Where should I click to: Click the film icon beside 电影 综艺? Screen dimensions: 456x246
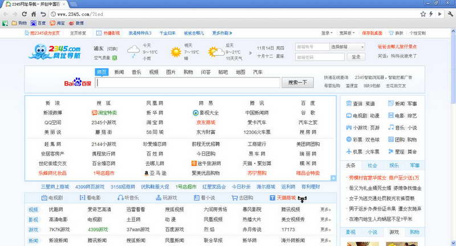[x=391, y=115]
